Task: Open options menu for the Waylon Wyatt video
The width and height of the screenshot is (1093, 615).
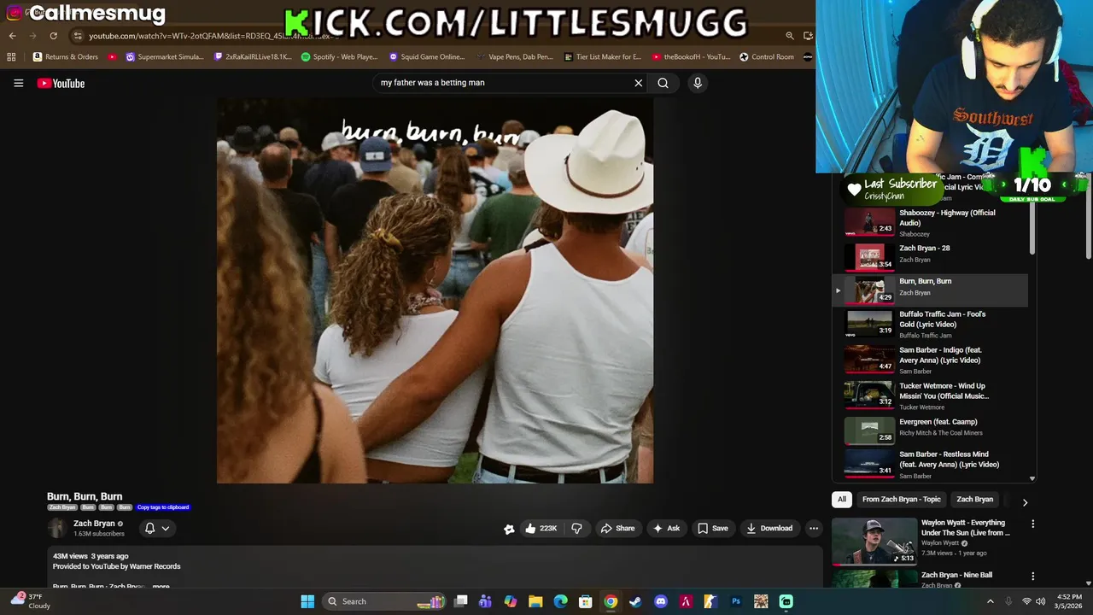Action: [x=1032, y=524]
